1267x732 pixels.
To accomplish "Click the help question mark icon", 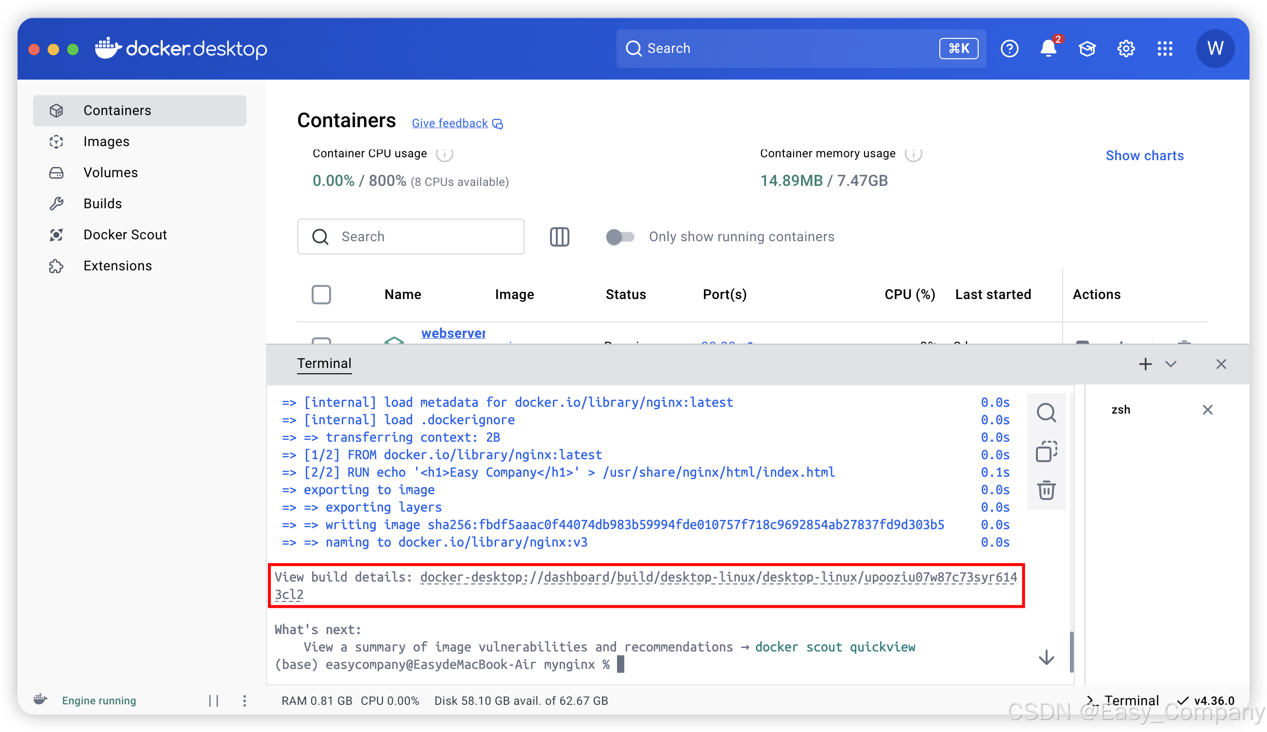I will point(1009,49).
